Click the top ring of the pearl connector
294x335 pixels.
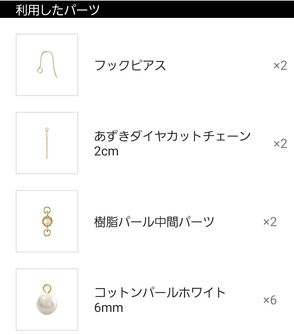tap(47, 210)
